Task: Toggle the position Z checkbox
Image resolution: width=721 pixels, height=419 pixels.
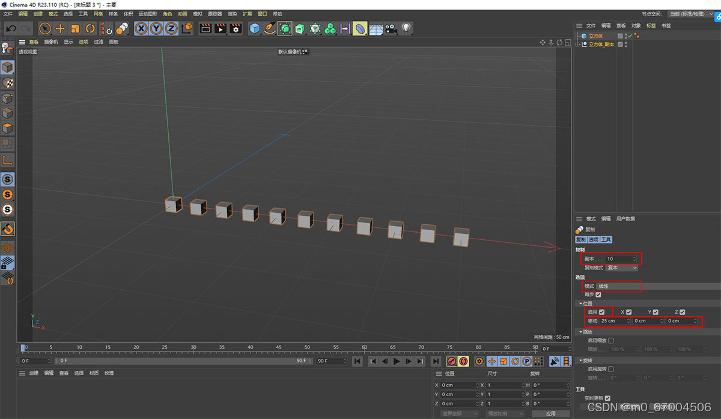Action: pos(683,312)
